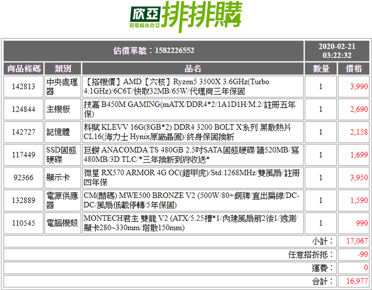The width and height of the screenshot is (372, 290).
Task: Click quantity 1 in the 顯示卡 row
Action: pos(321,177)
